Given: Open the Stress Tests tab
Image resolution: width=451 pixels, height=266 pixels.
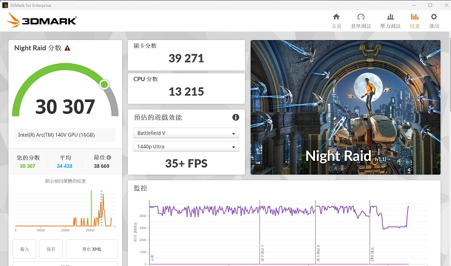Looking at the screenshot, I should click(x=390, y=21).
